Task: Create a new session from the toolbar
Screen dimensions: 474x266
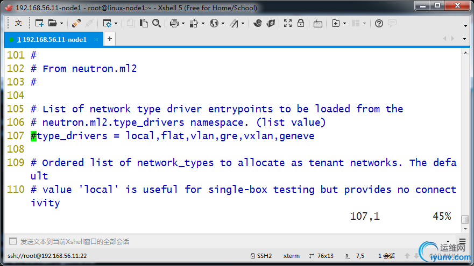Action: [x=39, y=23]
